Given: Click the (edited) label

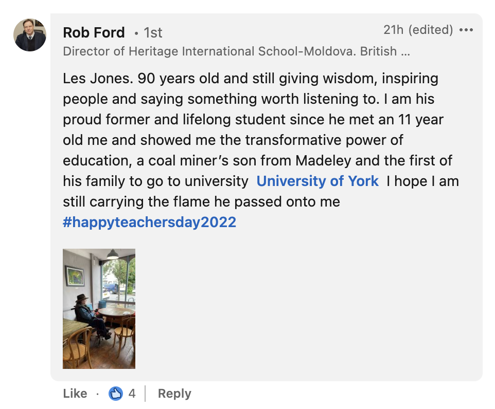Looking at the screenshot, I should click(431, 30).
